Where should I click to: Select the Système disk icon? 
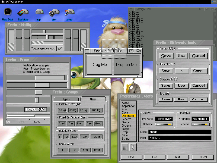[23, 15]
